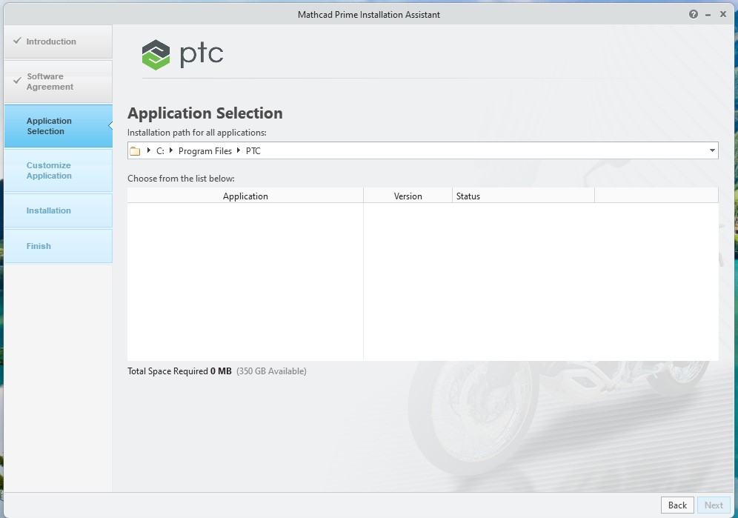This screenshot has width=738, height=518.
Task: Click the Status column header
Action: click(x=469, y=196)
